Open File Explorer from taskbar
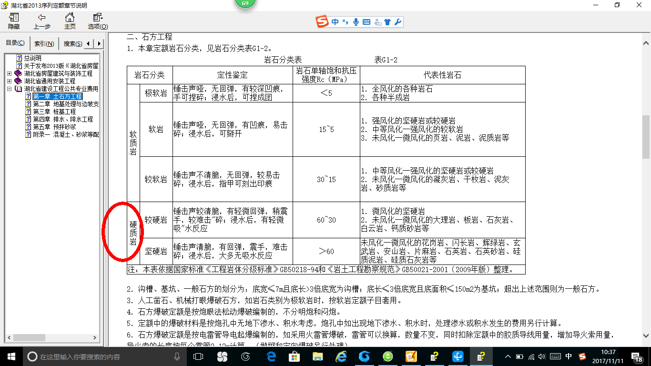651x366 pixels. point(317,356)
